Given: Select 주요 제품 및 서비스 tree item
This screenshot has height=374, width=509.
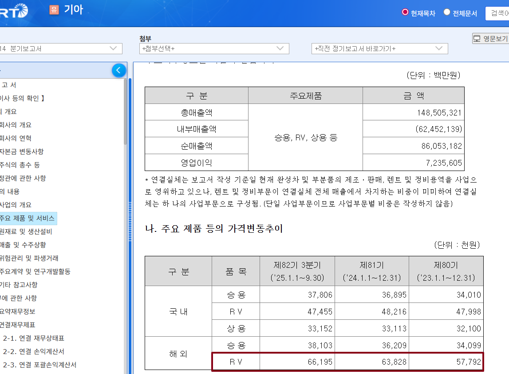Looking at the screenshot, I should click(28, 218).
